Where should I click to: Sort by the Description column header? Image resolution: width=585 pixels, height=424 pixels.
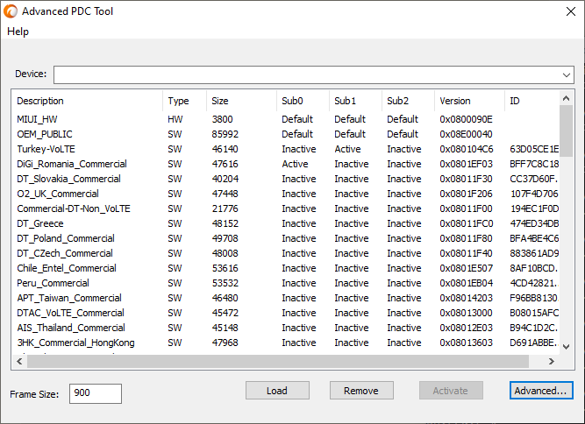88,101
